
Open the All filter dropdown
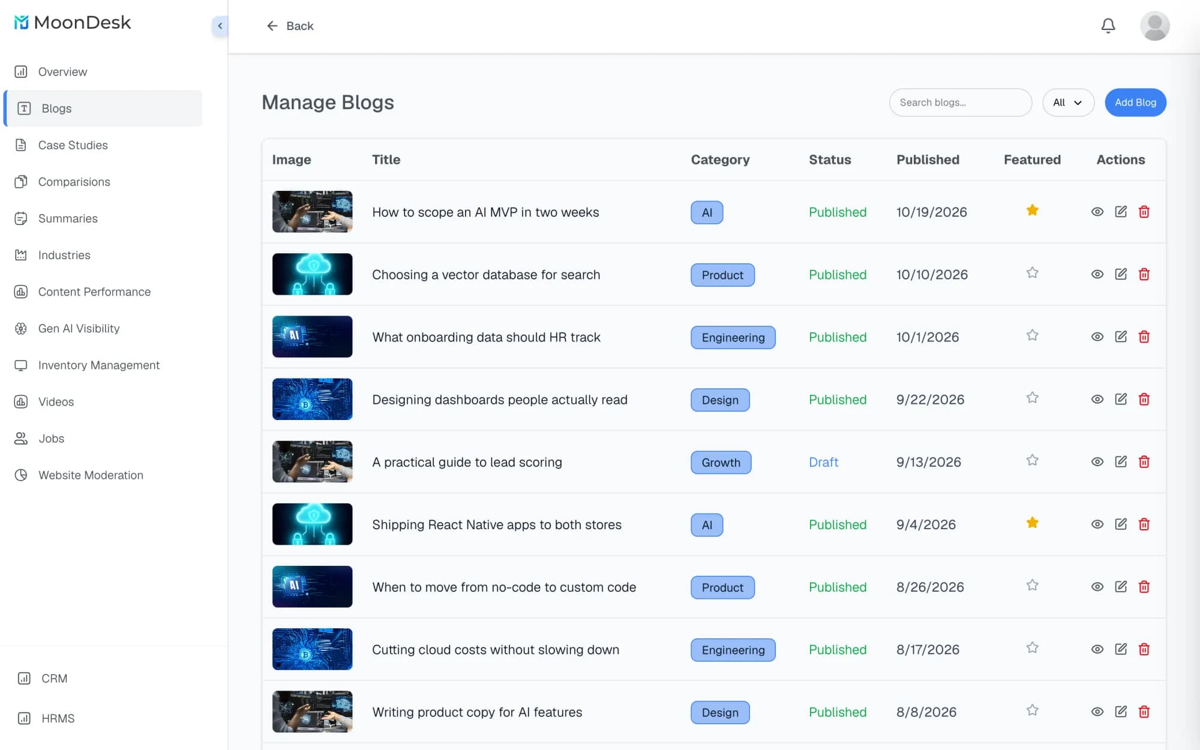point(1068,103)
